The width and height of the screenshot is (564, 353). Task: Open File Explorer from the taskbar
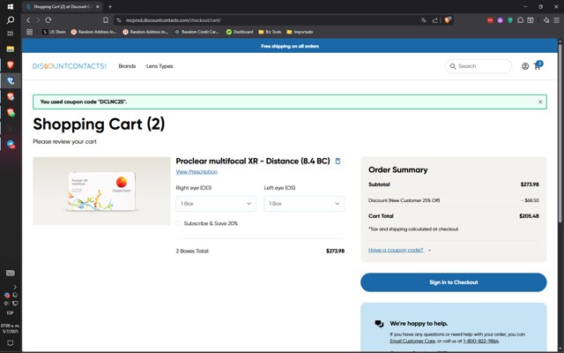(x=10, y=49)
